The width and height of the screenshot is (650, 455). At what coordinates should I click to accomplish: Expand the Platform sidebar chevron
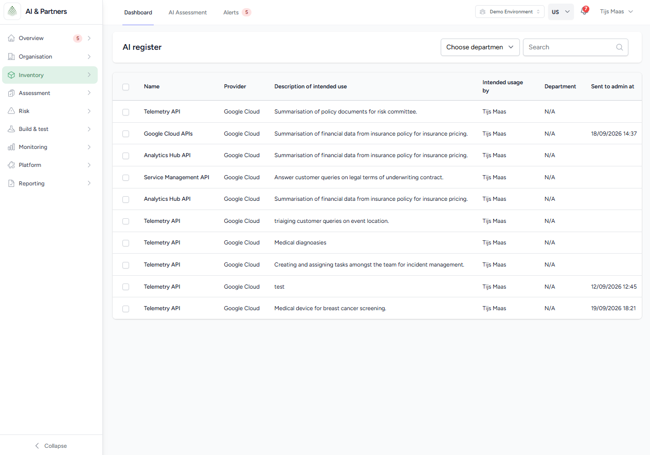tap(89, 165)
